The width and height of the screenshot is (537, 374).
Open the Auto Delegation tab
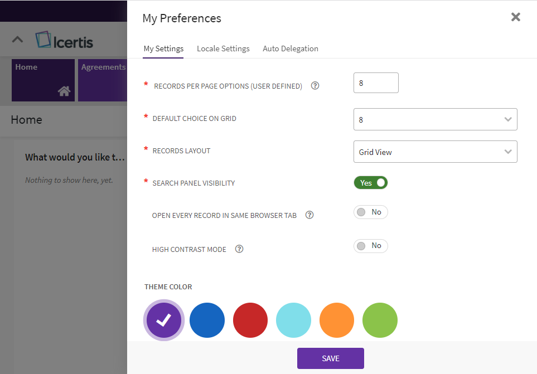click(291, 48)
